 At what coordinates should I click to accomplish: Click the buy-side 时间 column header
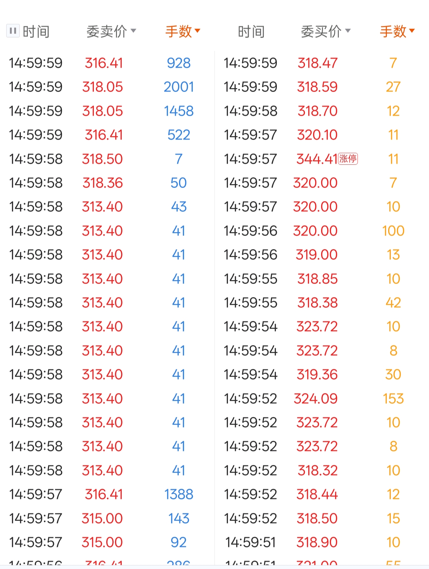point(251,32)
